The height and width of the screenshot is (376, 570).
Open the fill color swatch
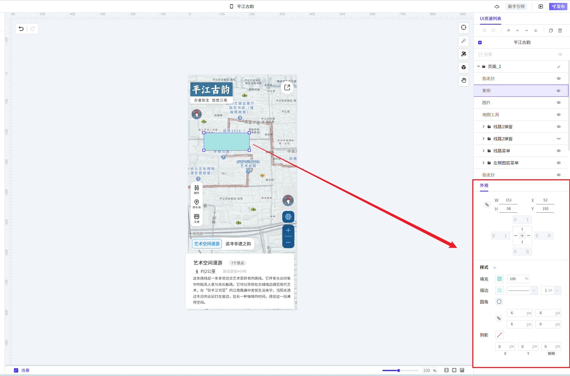(x=500, y=279)
